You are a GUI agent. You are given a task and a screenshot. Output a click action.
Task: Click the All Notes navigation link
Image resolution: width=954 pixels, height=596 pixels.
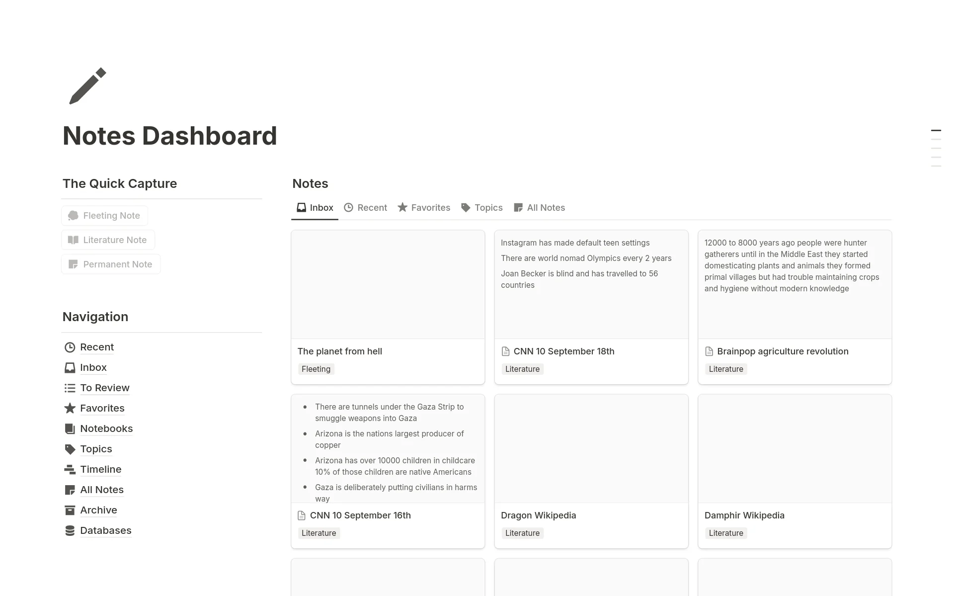point(101,490)
